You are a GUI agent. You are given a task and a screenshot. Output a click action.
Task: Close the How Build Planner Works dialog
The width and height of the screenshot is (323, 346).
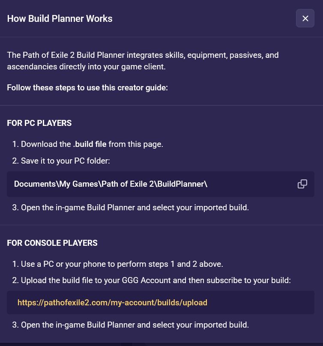pyautogui.click(x=305, y=18)
